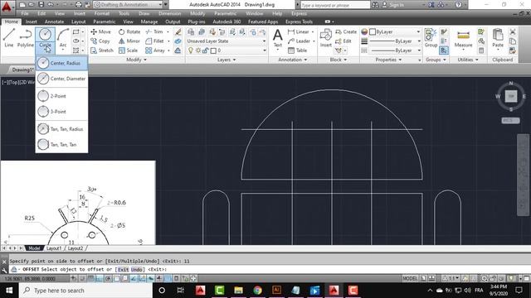Open the Dimension menu
531x298 pixels.
[169, 13]
